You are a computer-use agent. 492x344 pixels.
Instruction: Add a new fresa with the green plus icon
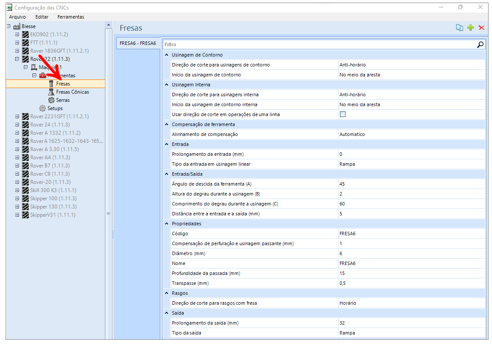470,28
